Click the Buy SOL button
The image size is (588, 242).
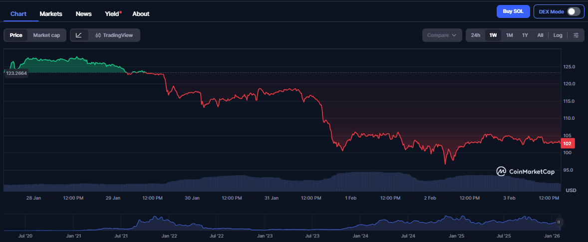click(513, 11)
